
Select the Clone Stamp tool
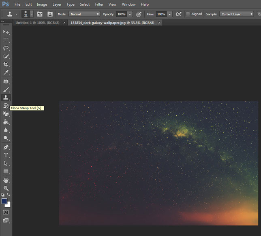pyautogui.click(x=6, y=98)
